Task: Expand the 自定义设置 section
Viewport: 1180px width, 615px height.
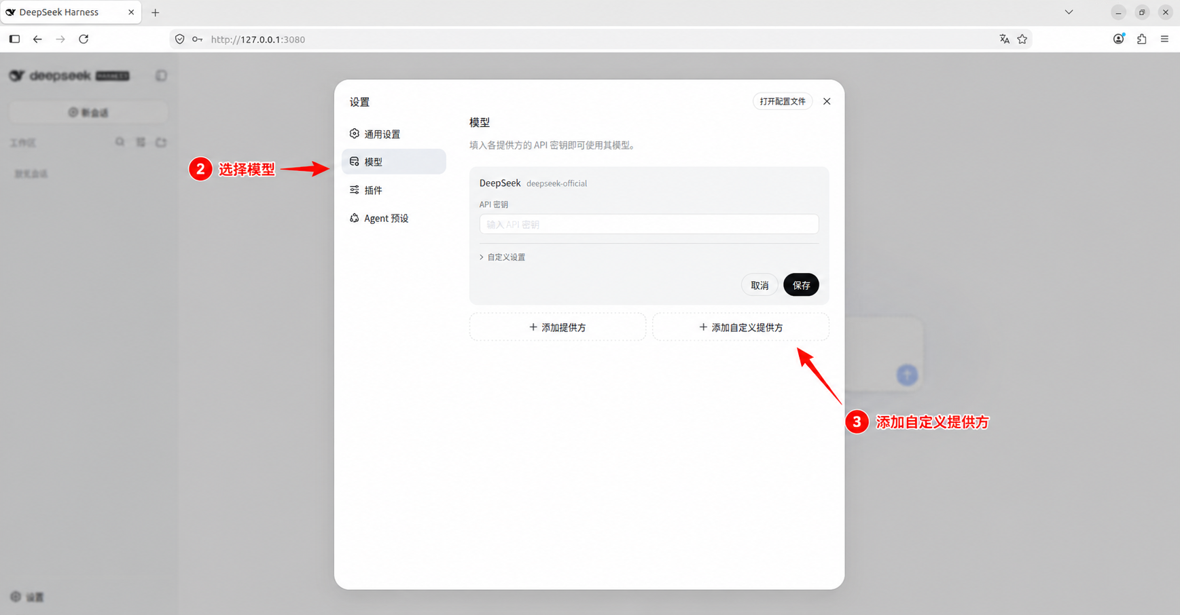Action: [503, 257]
